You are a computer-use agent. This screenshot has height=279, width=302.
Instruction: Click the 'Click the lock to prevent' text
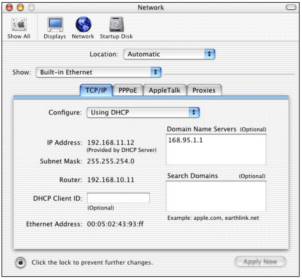pos(92,262)
